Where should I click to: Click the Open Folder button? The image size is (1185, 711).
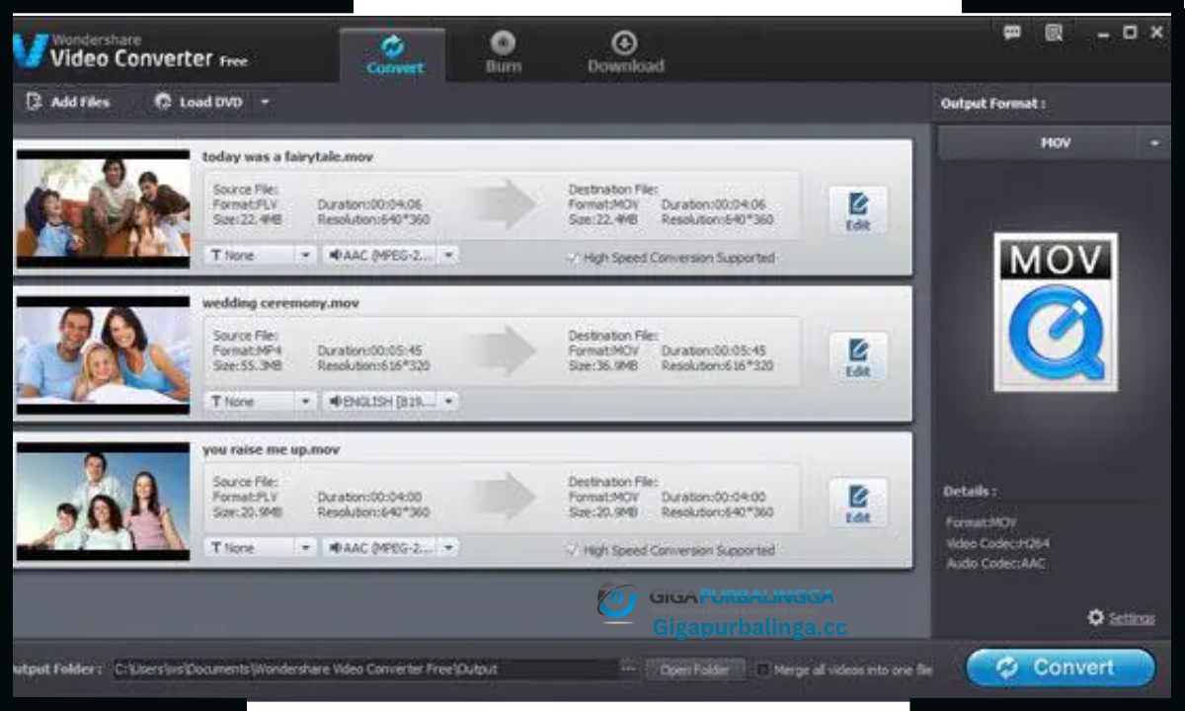[694, 670]
